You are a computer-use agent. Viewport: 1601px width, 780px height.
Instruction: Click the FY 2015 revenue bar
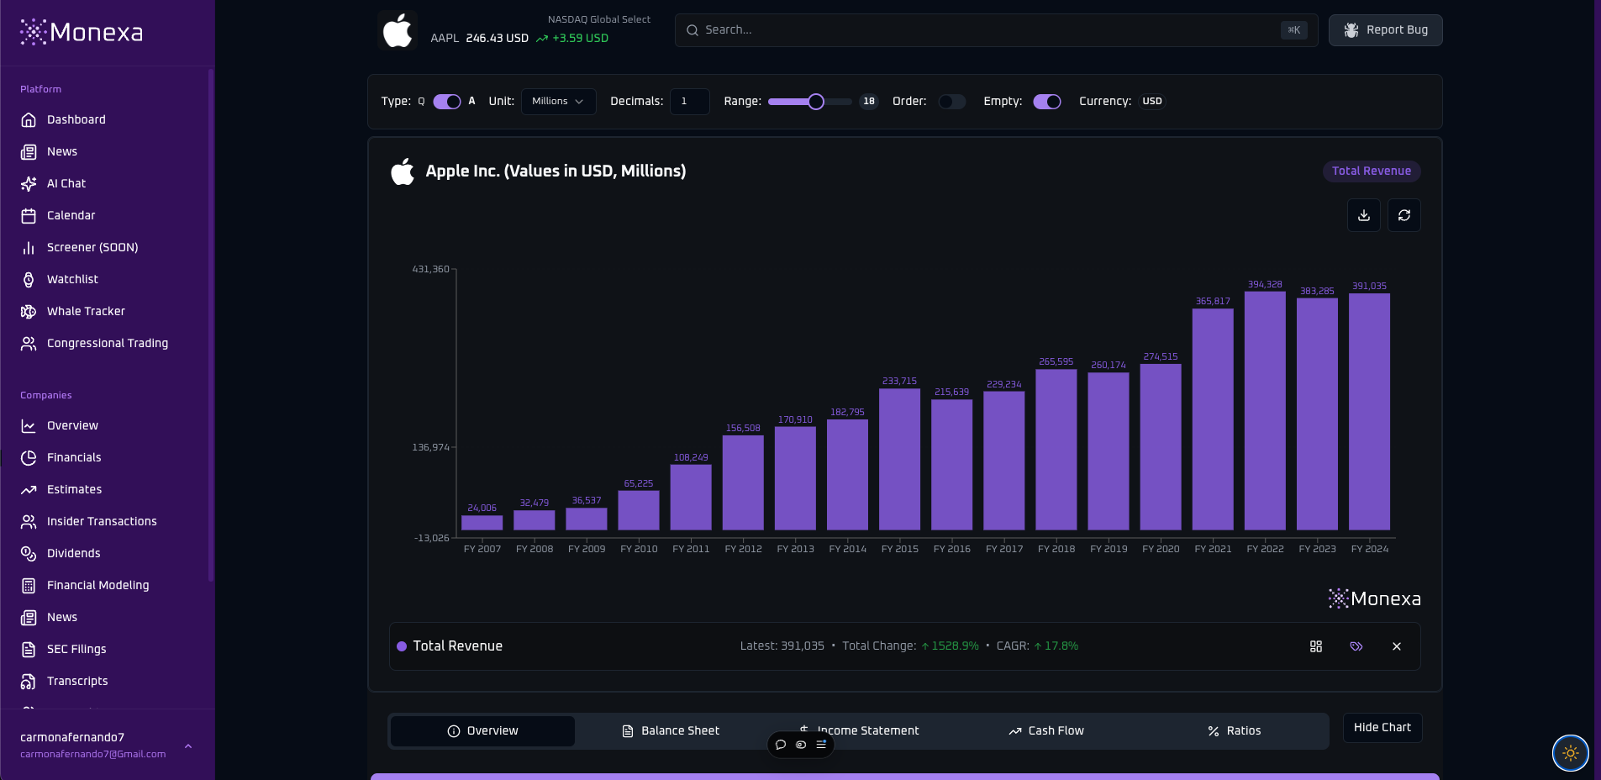click(899, 460)
